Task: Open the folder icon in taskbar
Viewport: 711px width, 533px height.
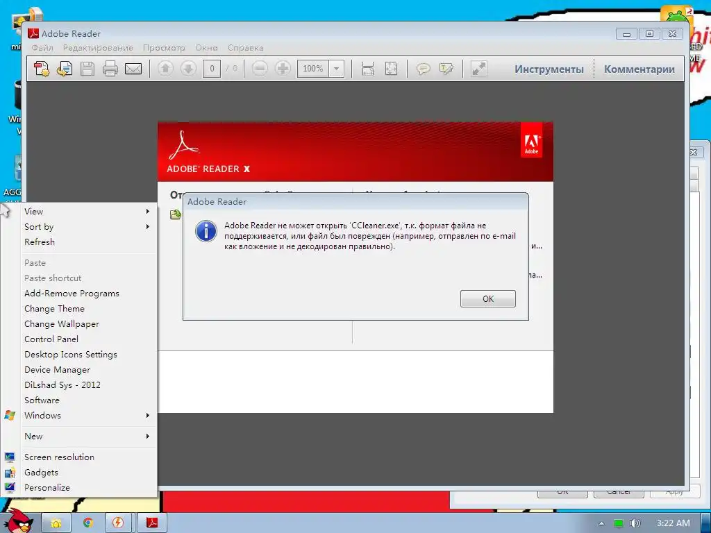Action: (x=56, y=523)
